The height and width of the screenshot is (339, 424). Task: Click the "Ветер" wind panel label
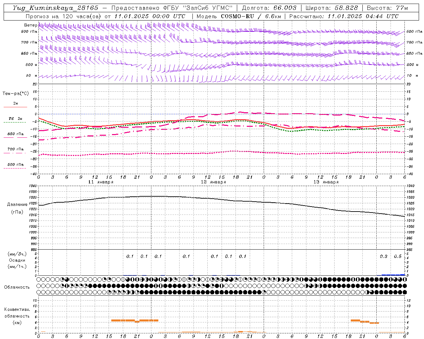[x=31, y=25]
